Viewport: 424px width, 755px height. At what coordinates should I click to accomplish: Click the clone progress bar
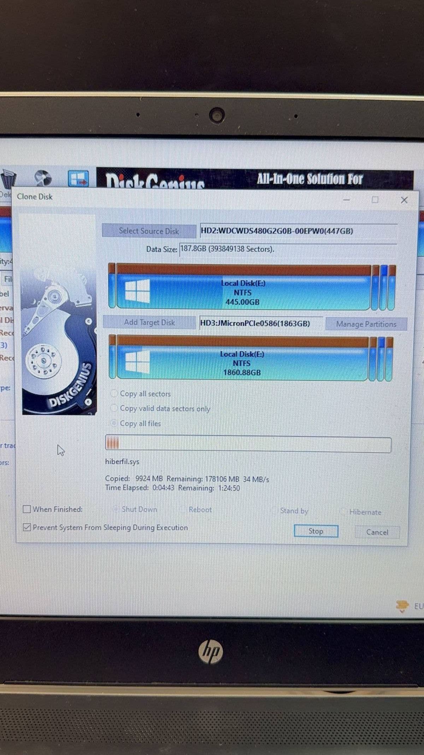tap(248, 445)
